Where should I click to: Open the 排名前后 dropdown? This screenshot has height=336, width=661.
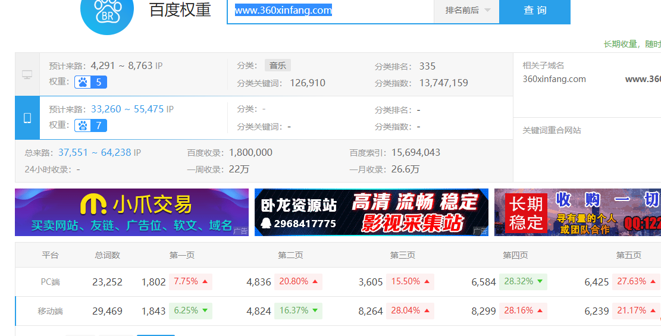[466, 11]
